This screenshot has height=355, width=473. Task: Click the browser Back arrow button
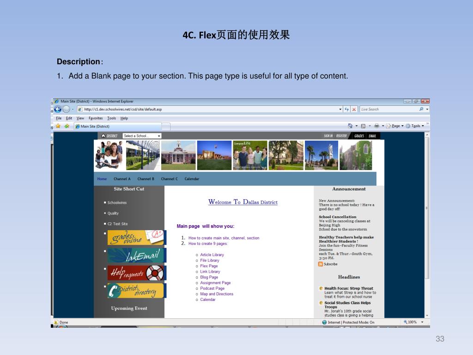(58, 109)
